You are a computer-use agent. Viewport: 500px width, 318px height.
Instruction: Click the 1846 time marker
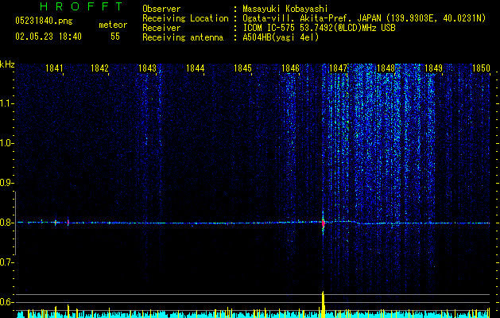click(x=290, y=68)
